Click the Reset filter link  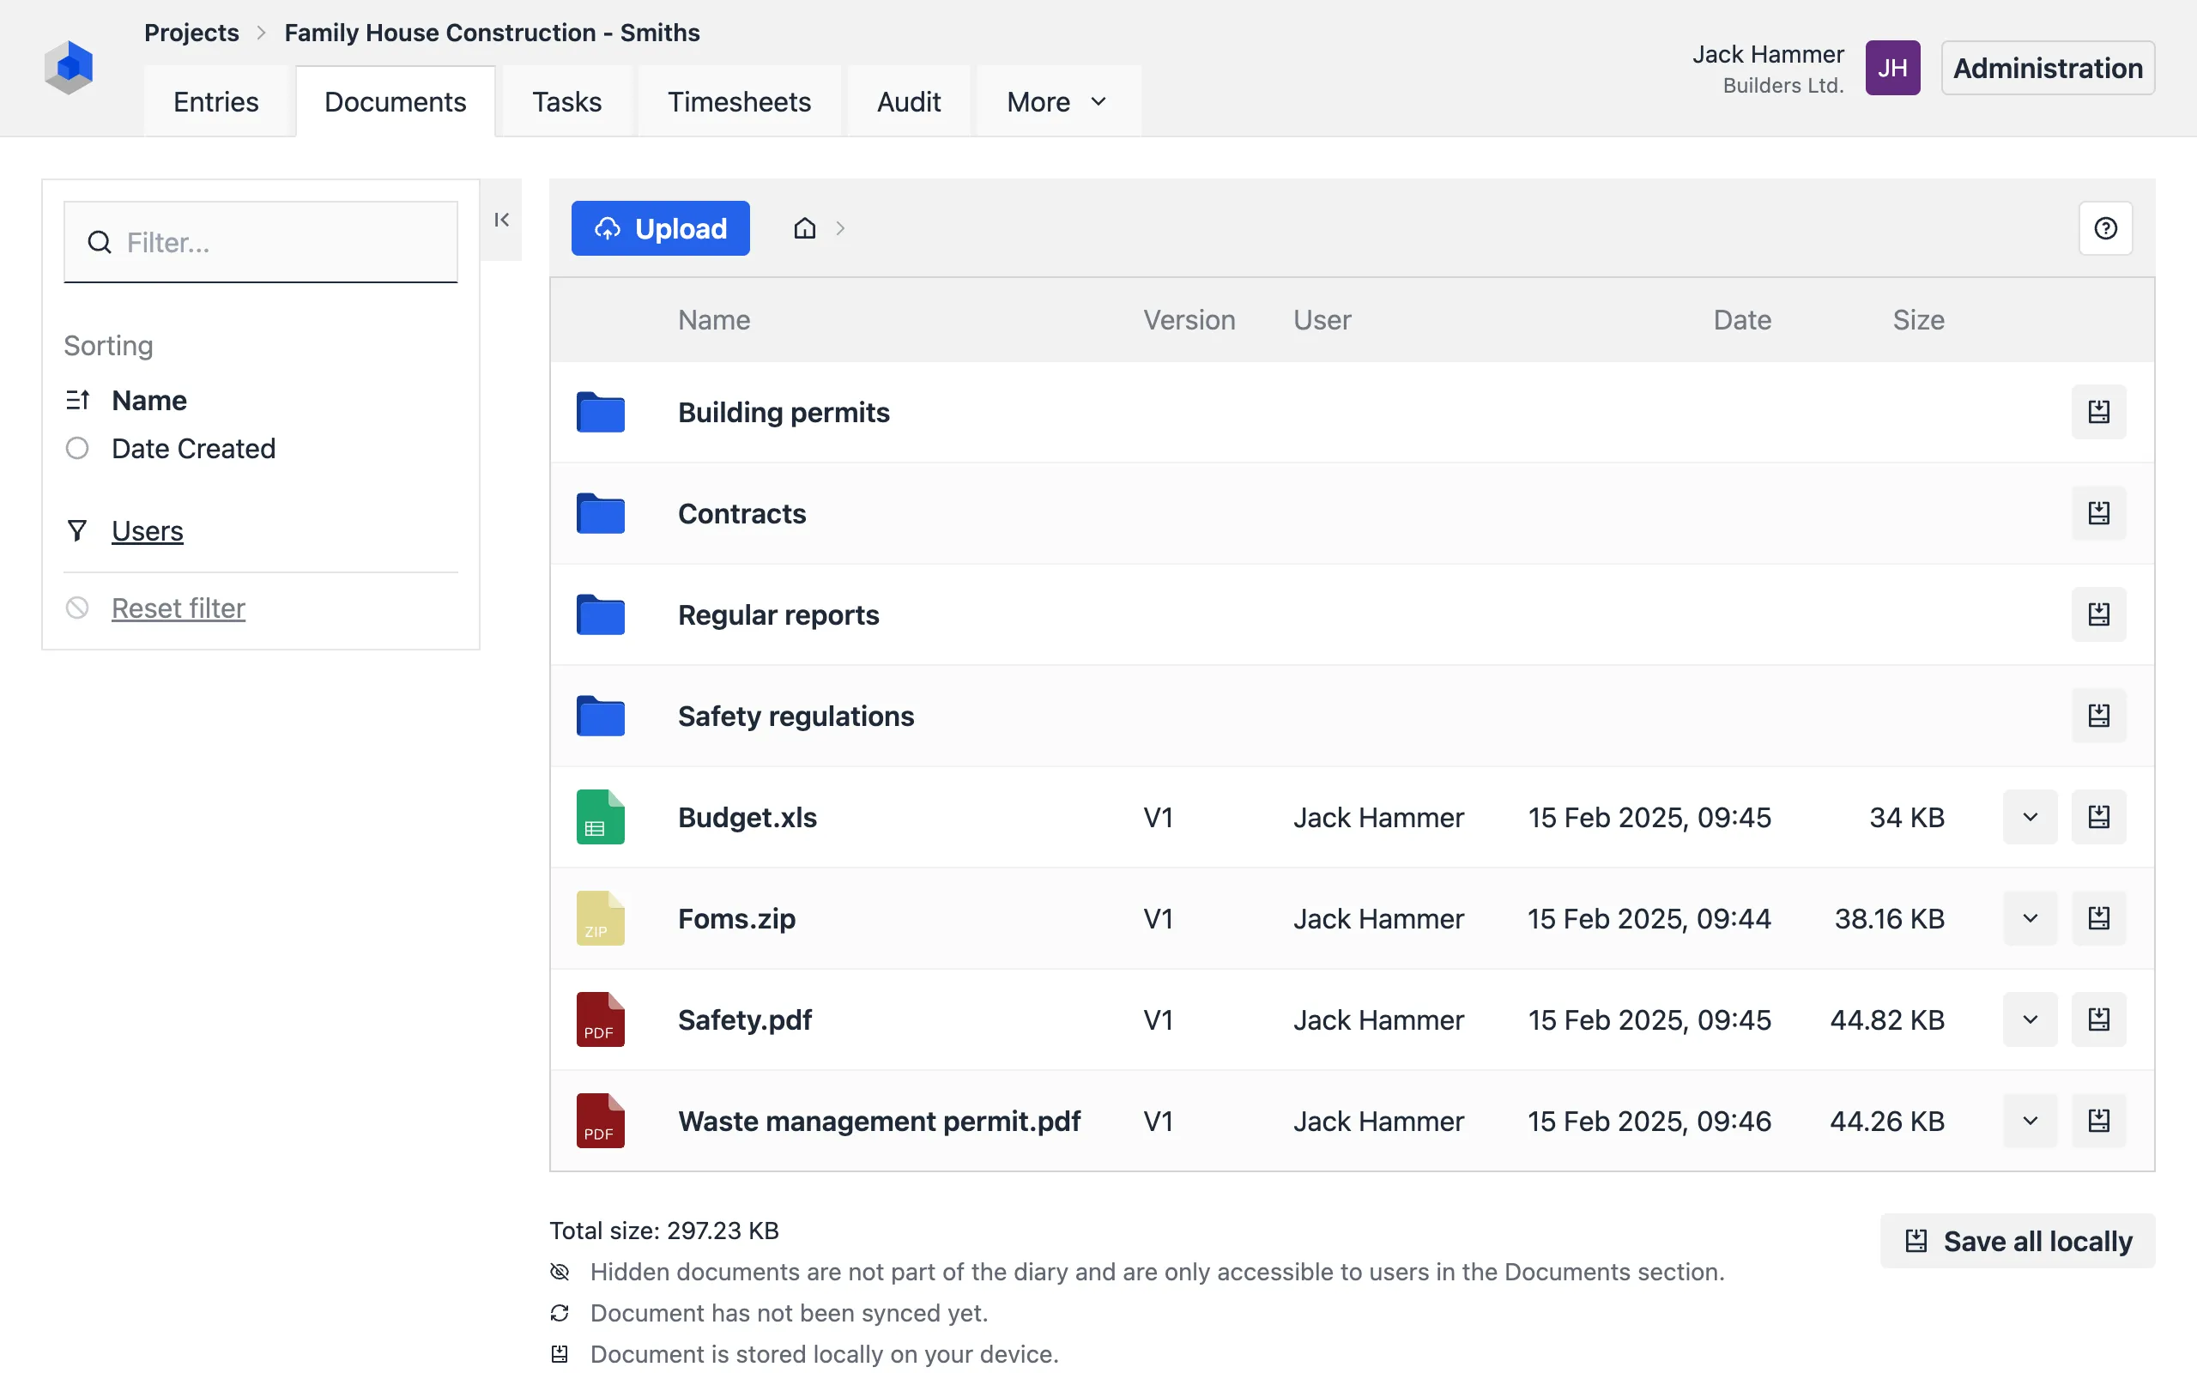tap(178, 608)
